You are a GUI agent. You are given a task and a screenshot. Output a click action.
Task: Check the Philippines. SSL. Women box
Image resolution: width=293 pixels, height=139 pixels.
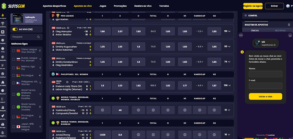coord(13,83)
